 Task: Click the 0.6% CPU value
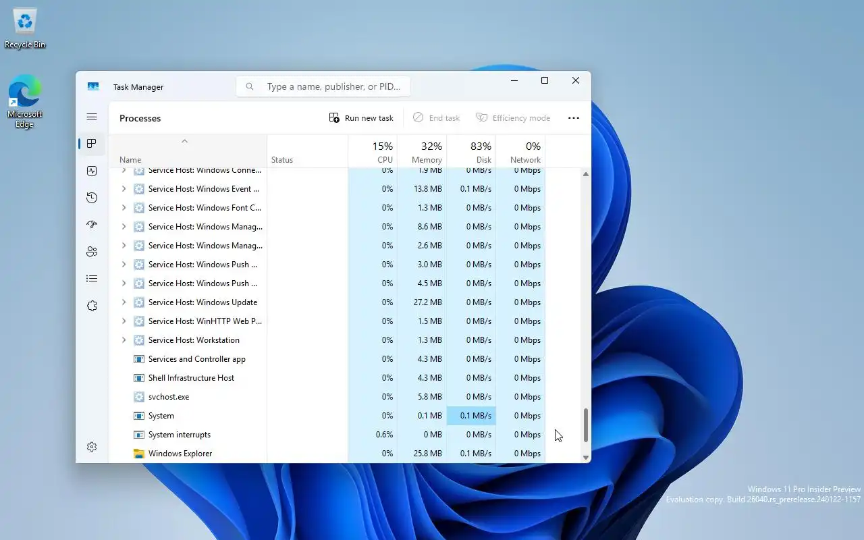(384, 435)
